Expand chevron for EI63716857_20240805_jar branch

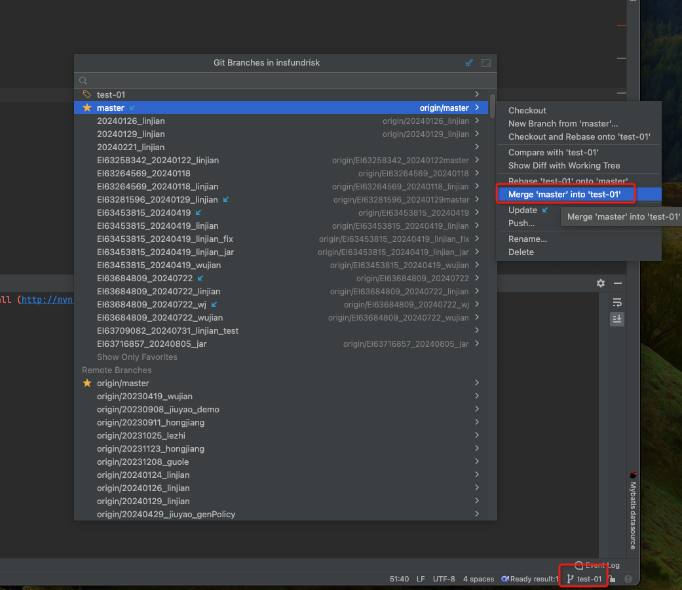click(x=477, y=344)
